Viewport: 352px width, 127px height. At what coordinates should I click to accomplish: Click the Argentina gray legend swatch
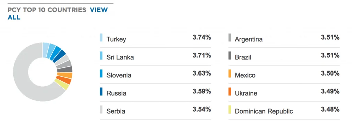coord(230,38)
